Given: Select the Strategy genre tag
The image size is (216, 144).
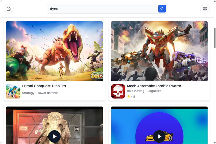Looking at the screenshot, I should (28, 93).
